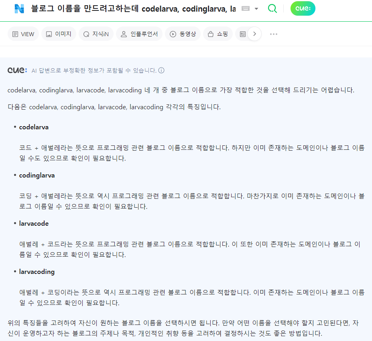Click the green magnifier search icon
The image size is (372, 341).
point(272,8)
